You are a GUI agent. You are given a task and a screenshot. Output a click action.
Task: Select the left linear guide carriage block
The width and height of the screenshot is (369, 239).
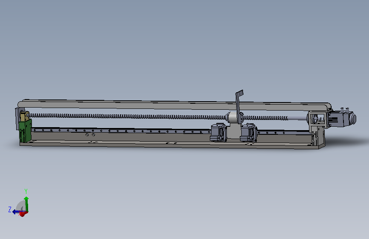tap(218, 133)
